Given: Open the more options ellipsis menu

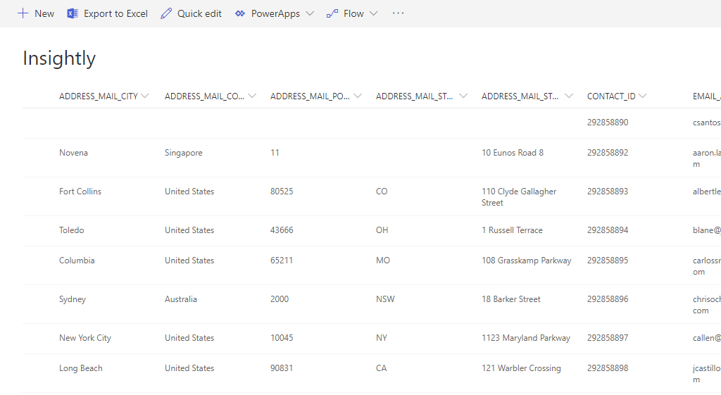Looking at the screenshot, I should (399, 13).
